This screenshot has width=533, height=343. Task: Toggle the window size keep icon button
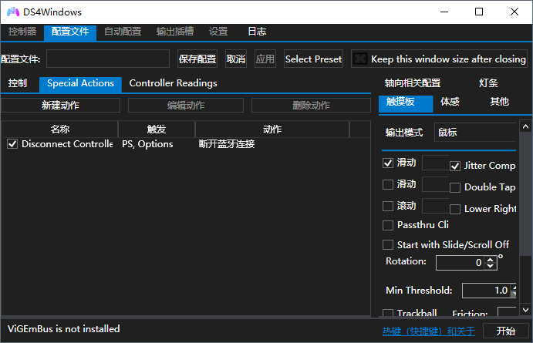point(360,59)
